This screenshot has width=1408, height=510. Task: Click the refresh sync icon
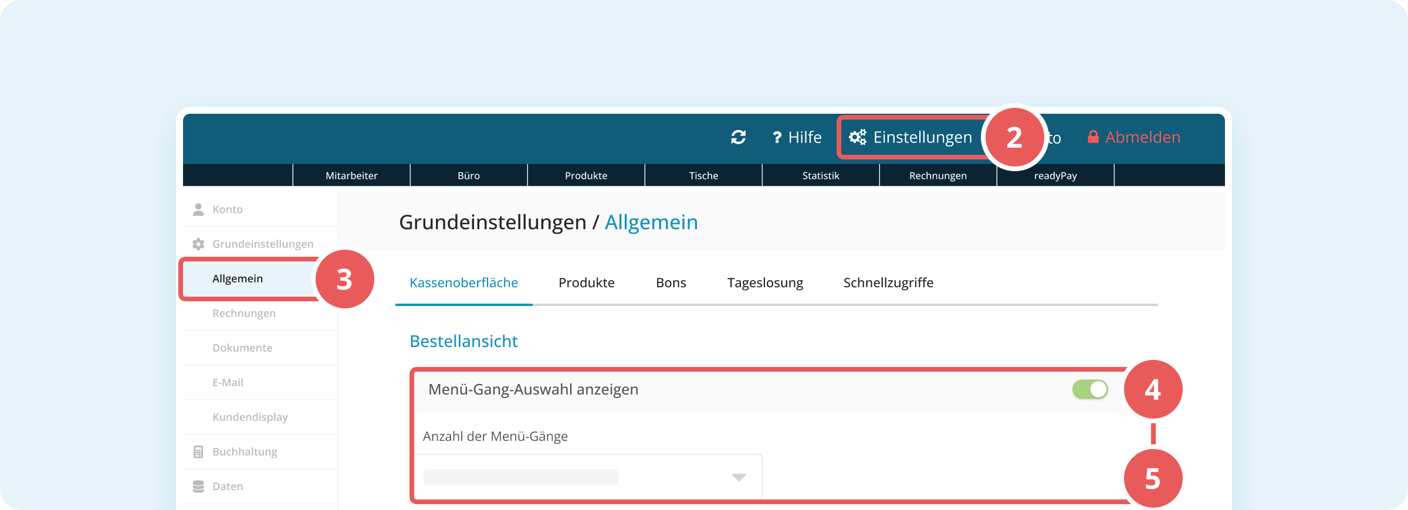pyautogui.click(x=738, y=137)
